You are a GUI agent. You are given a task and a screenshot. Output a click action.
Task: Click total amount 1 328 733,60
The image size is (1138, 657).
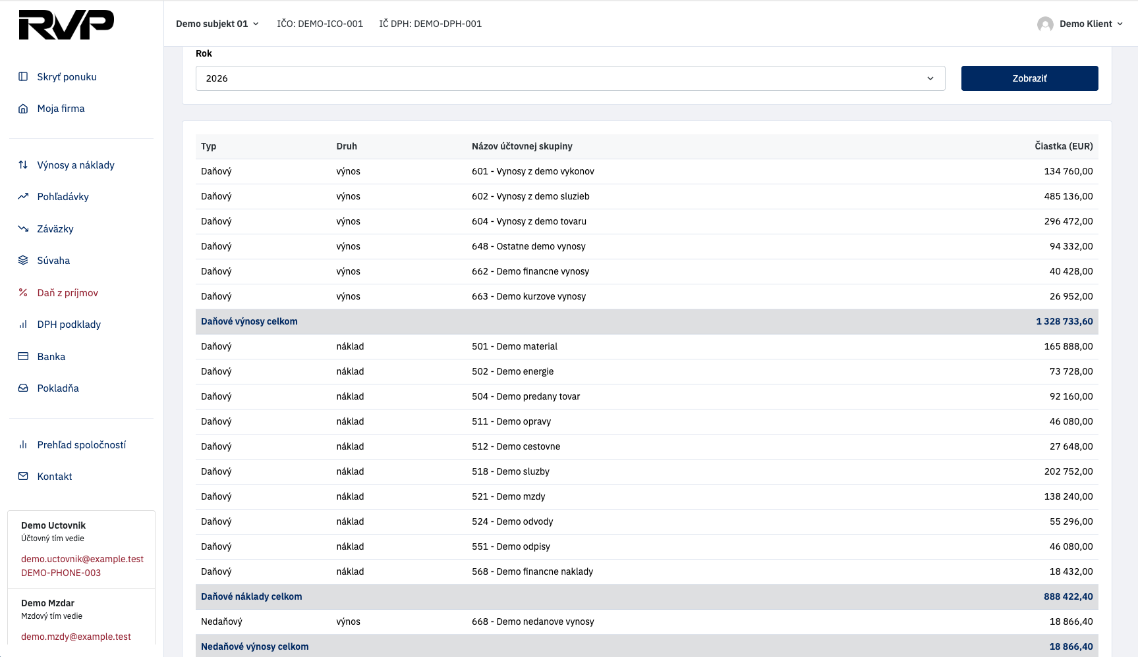(1064, 321)
